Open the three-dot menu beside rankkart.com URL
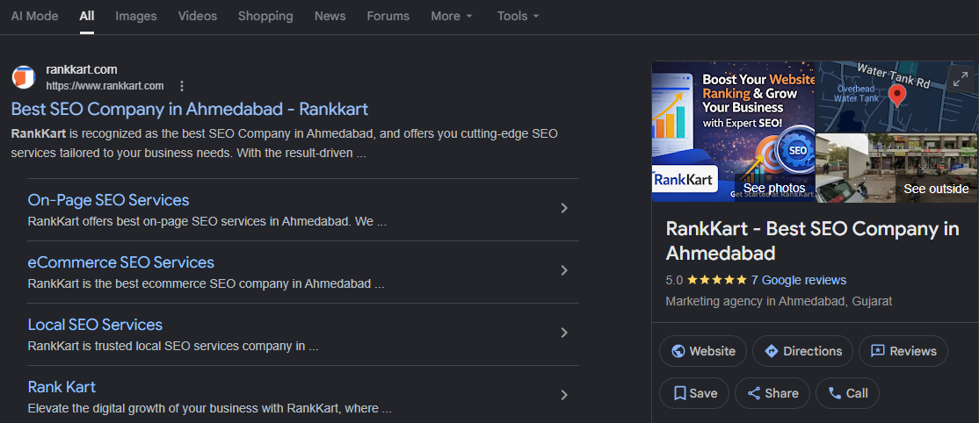 point(182,86)
